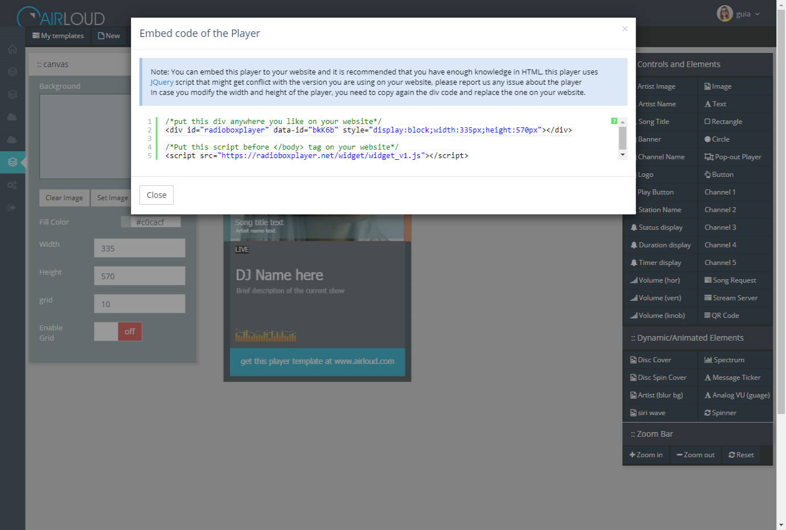Click Song title text on preview
Screen dimensions: 786x530
click(x=259, y=222)
